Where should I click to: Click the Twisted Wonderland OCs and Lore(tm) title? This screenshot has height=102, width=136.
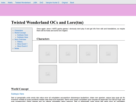(x=47, y=22)
